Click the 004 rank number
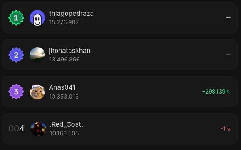Image resolution: width=241 pixels, height=150 pixels. pyautogui.click(x=17, y=128)
